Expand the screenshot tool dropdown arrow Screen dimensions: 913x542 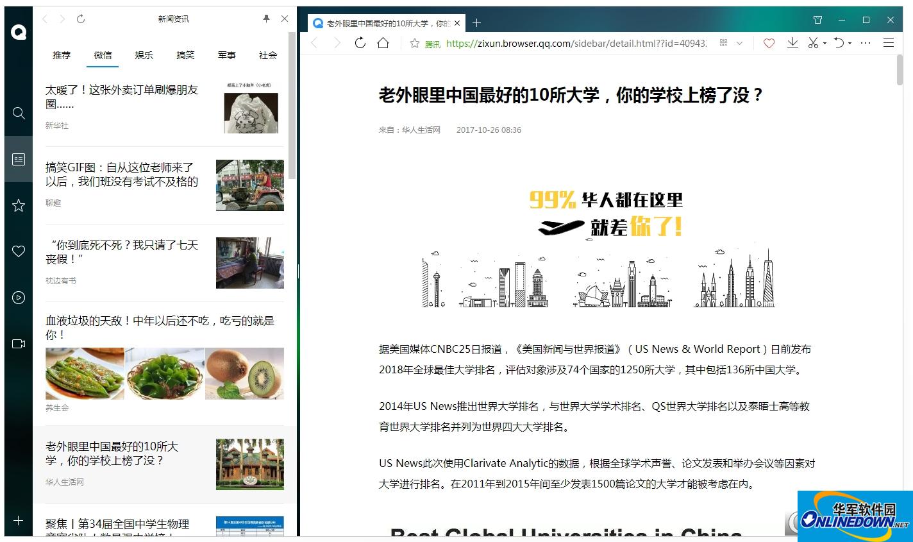[x=823, y=43]
